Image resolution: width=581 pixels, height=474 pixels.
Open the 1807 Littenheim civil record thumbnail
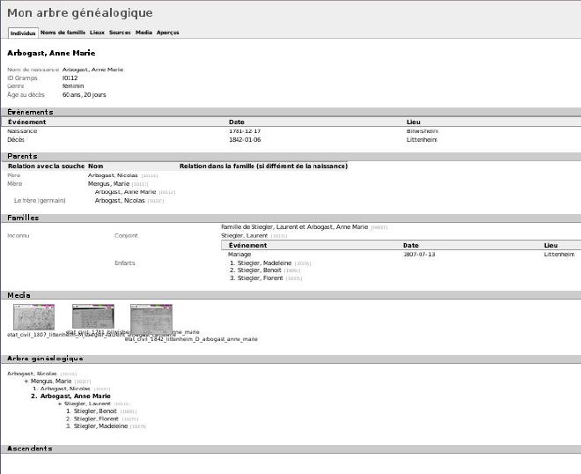point(34,316)
